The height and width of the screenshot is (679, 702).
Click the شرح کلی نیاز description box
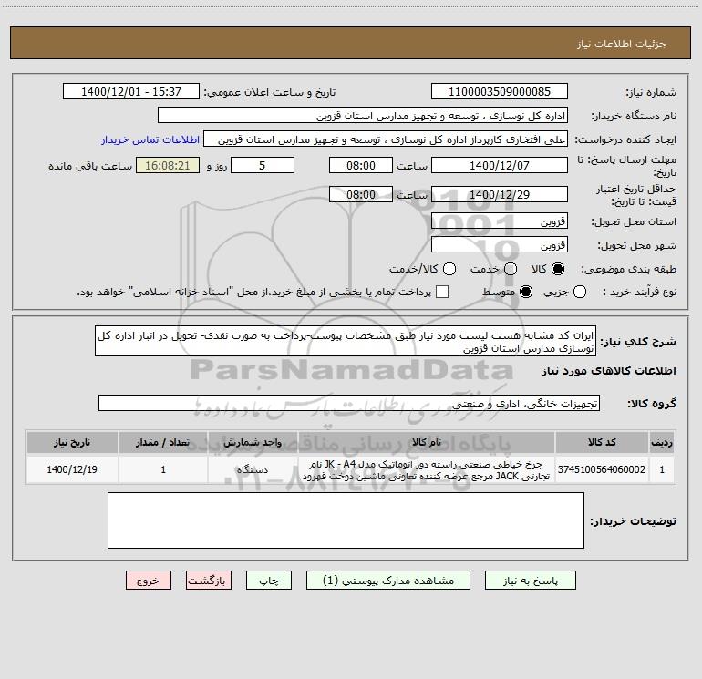(x=346, y=341)
